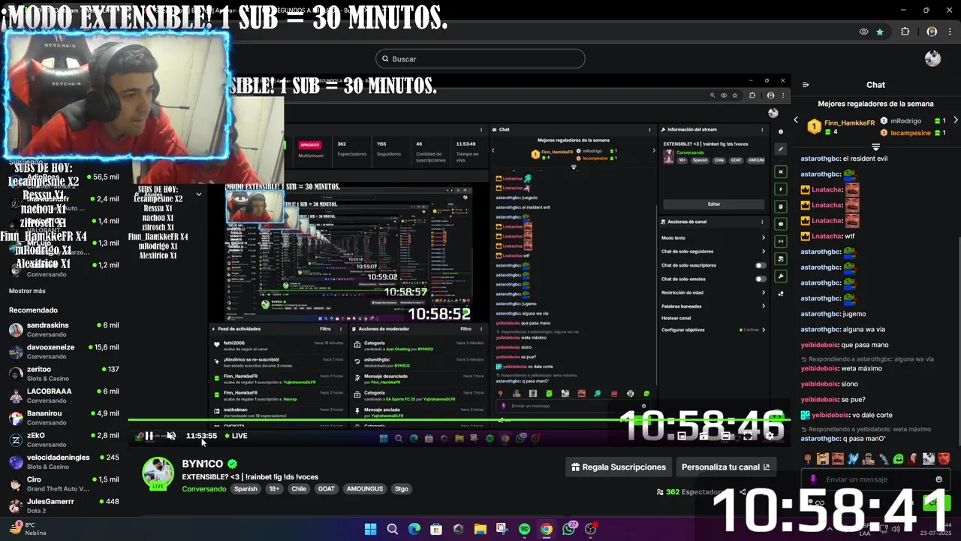Open WhatsApp from the taskbar
961x541 pixels.
[569, 529]
